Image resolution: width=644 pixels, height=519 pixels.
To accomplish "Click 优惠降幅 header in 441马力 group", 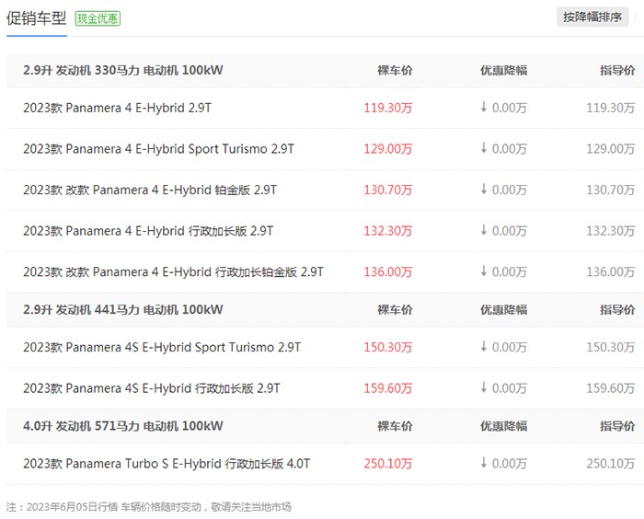I will [503, 310].
